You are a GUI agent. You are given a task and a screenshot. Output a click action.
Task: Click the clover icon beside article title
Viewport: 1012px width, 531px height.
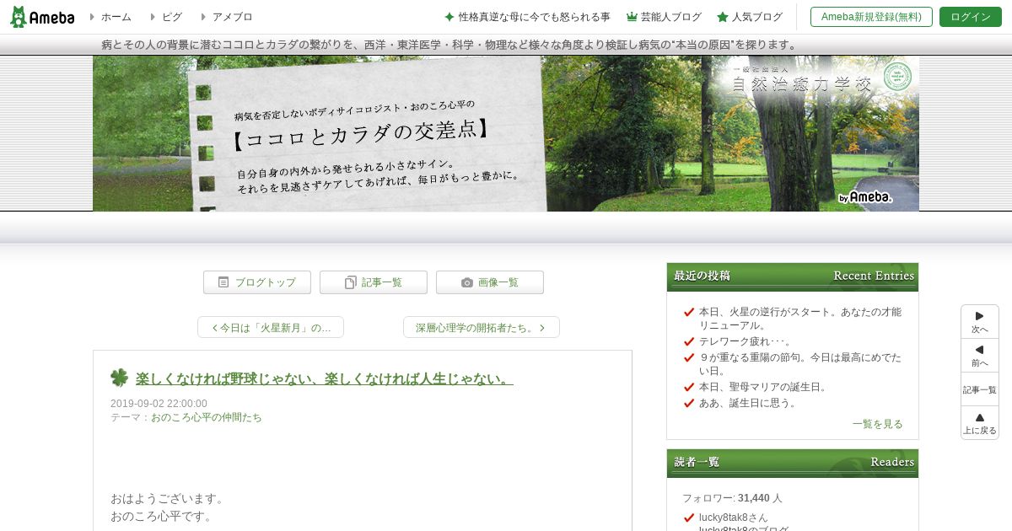(119, 378)
